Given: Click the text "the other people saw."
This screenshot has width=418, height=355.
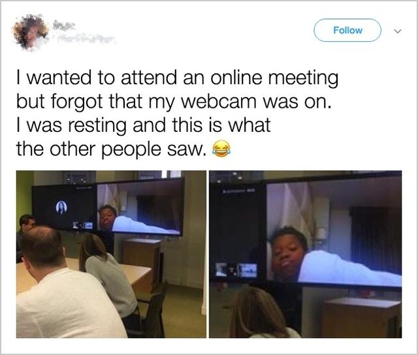Looking at the screenshot, I should pyautogui.click(x=112, y=149).
